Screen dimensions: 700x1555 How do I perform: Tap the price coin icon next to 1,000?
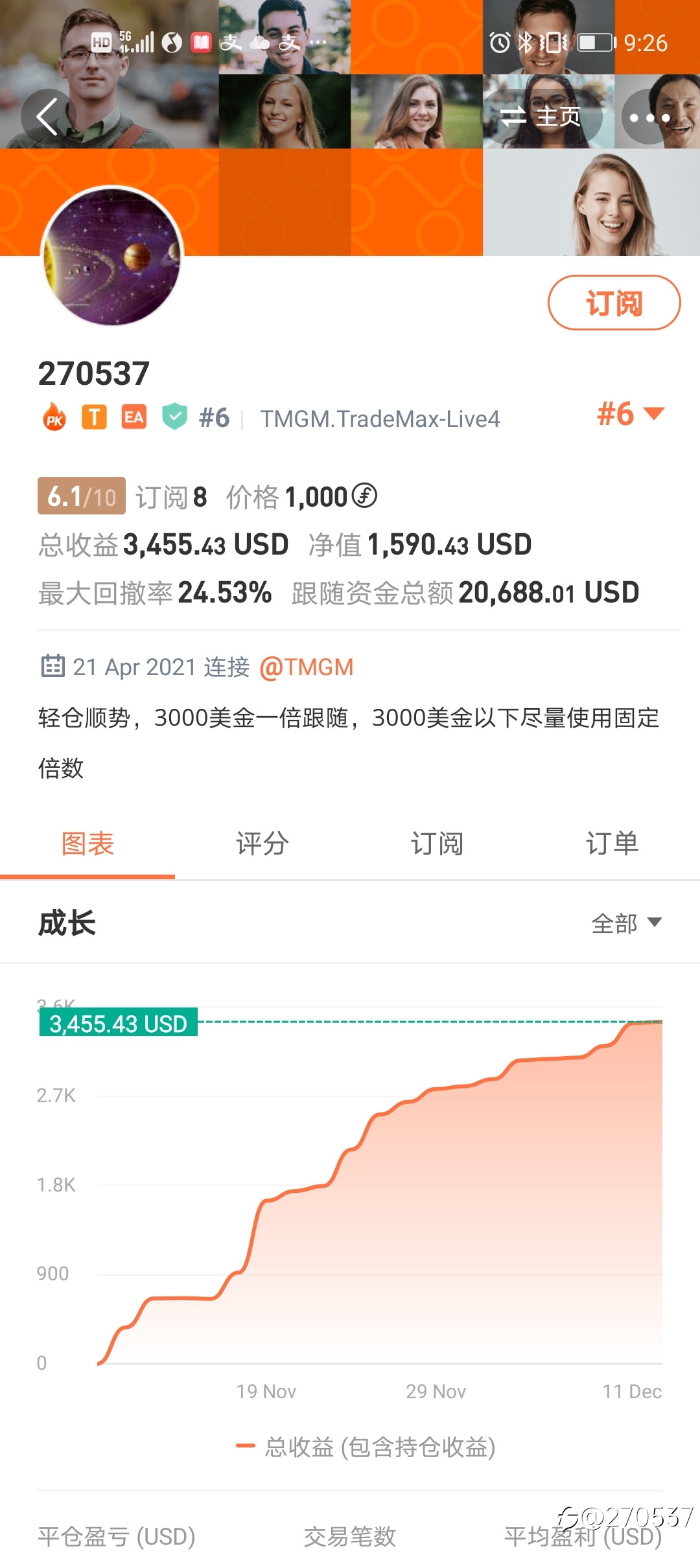(x=365, y=496)
